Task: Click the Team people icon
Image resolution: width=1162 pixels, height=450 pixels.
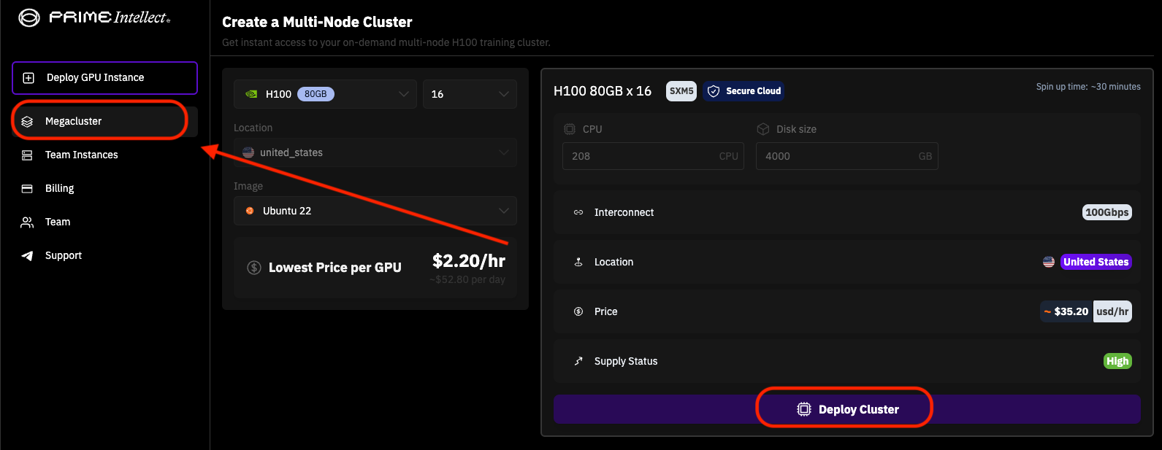Action: click(x=27, y=222)
